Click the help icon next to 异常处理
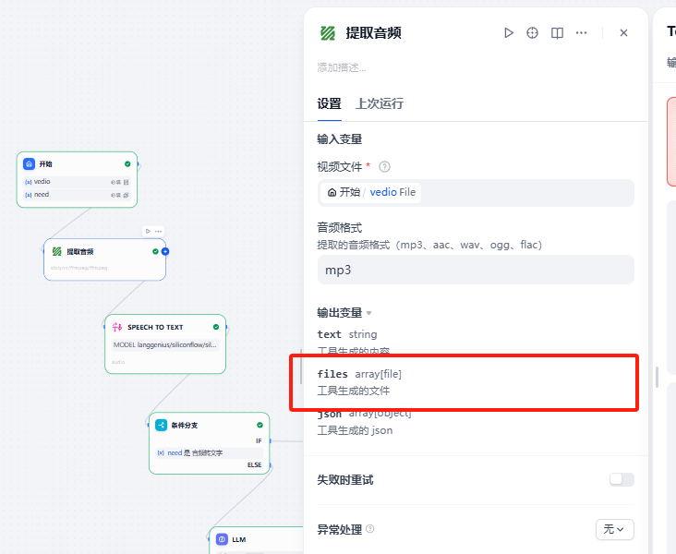Image resolution: width=676 pixels, height=554 pixels. pos(370,529)
